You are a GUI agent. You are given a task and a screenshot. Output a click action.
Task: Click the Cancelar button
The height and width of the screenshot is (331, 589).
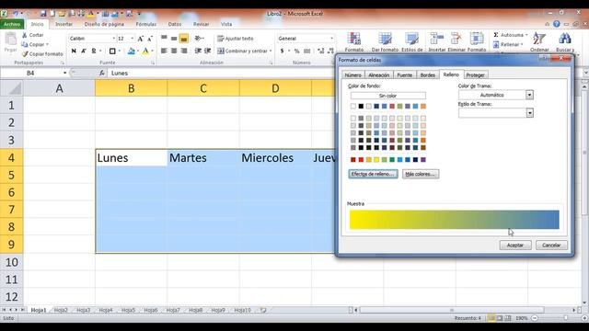click(551, 245)
